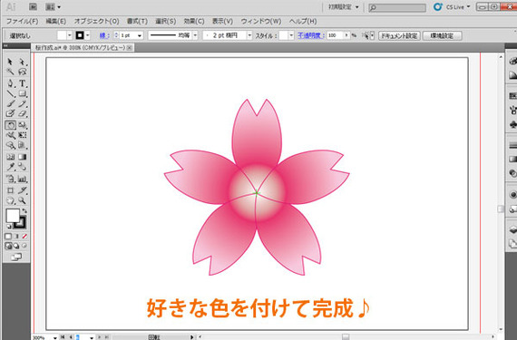Select the Rotate tool

[x=10, y=125]
